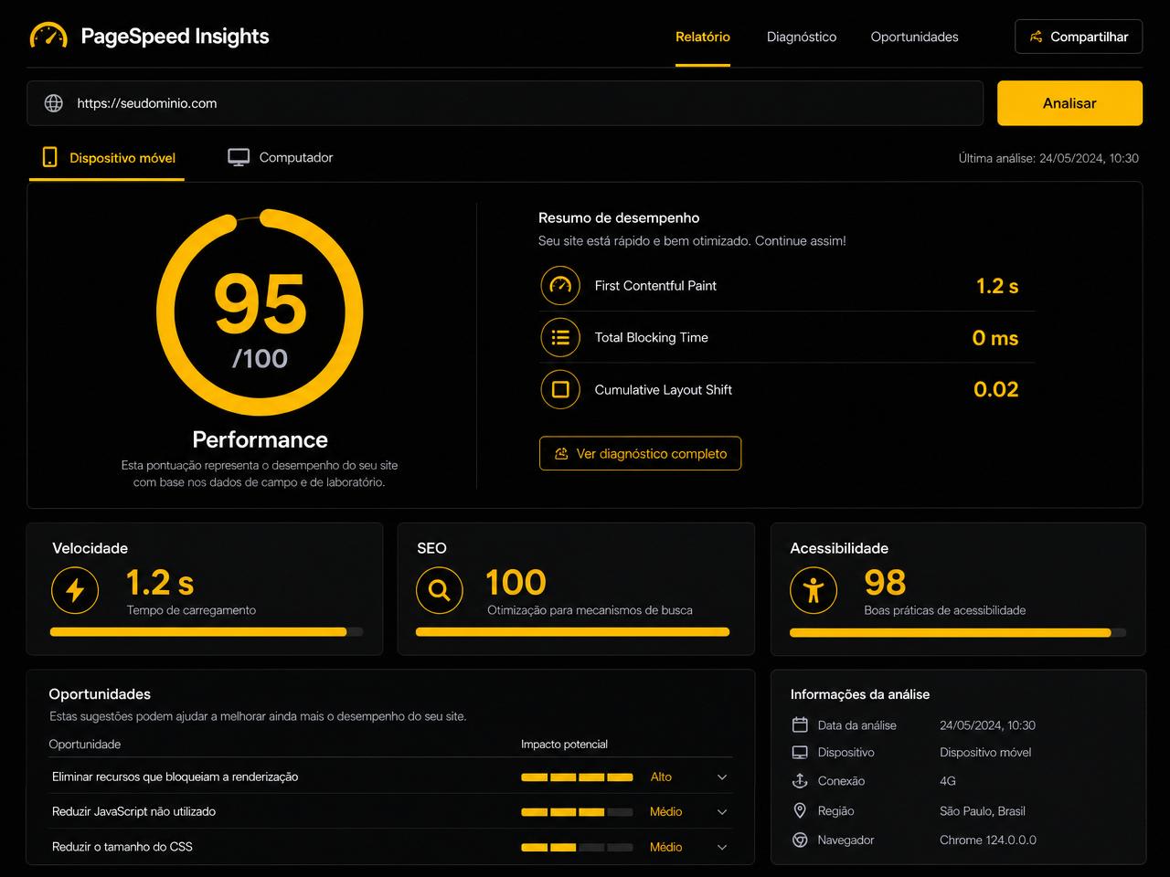Click the Informações da análise heading
The image size is (1170, 877).
pos(860,695)
